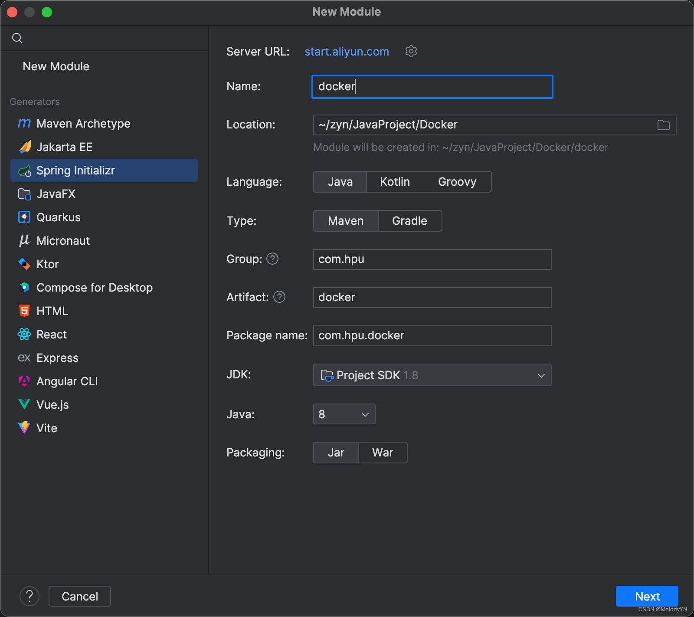Select Groovy language option
The width and height of the screenshot is (694, 617).
click(x=457, y=182)
